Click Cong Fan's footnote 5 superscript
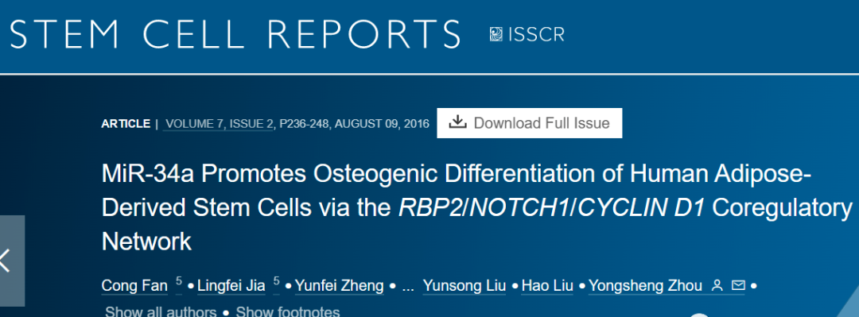This screenshot has height=317, width=859. [179, 281]
